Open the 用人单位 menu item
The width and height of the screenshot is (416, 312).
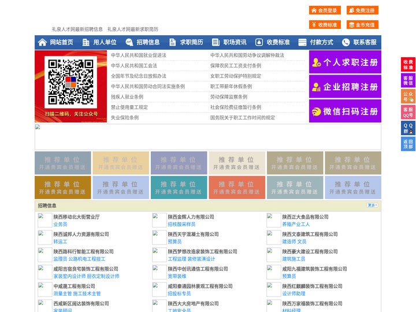105,42
